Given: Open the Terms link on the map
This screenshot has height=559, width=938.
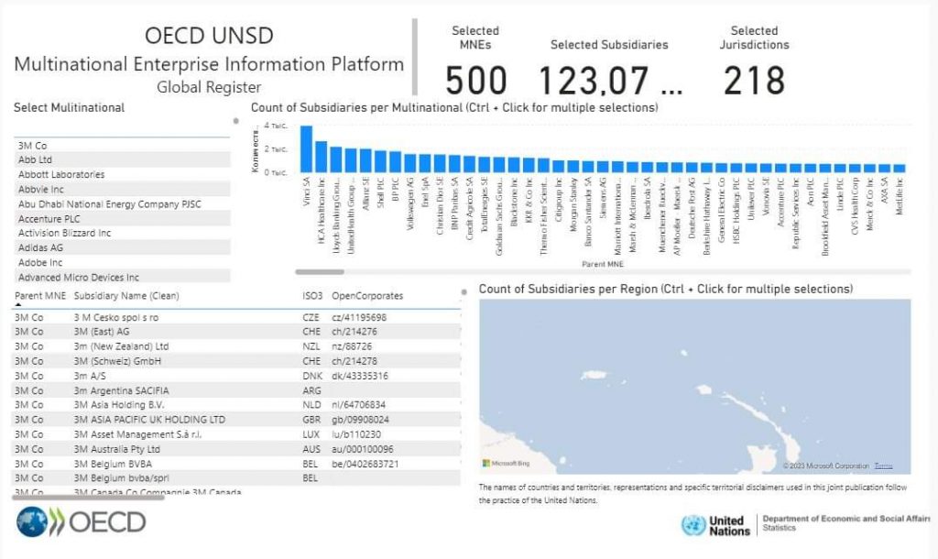Looking at the screenshot, I should 883,466.
